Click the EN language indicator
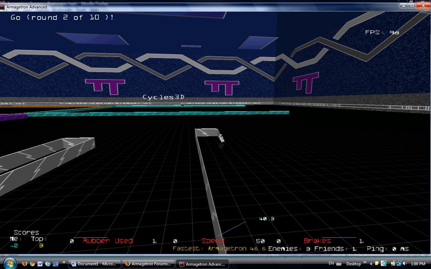 click(331, 264)
